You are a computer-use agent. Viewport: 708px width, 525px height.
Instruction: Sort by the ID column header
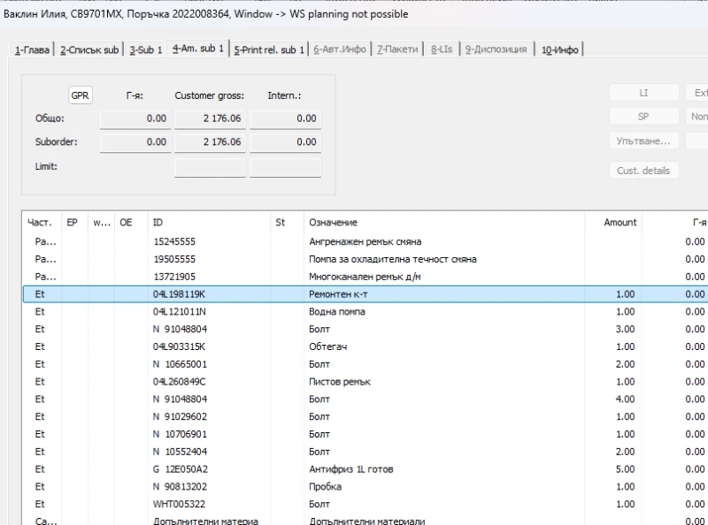point(208,223)
